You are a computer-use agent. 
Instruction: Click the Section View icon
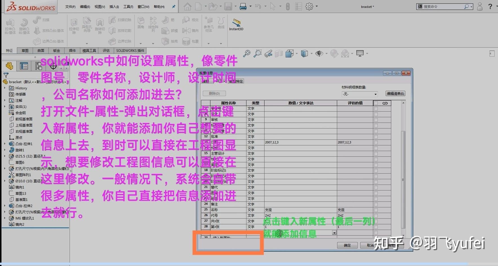pyautogui.click(x=279, y=53)
